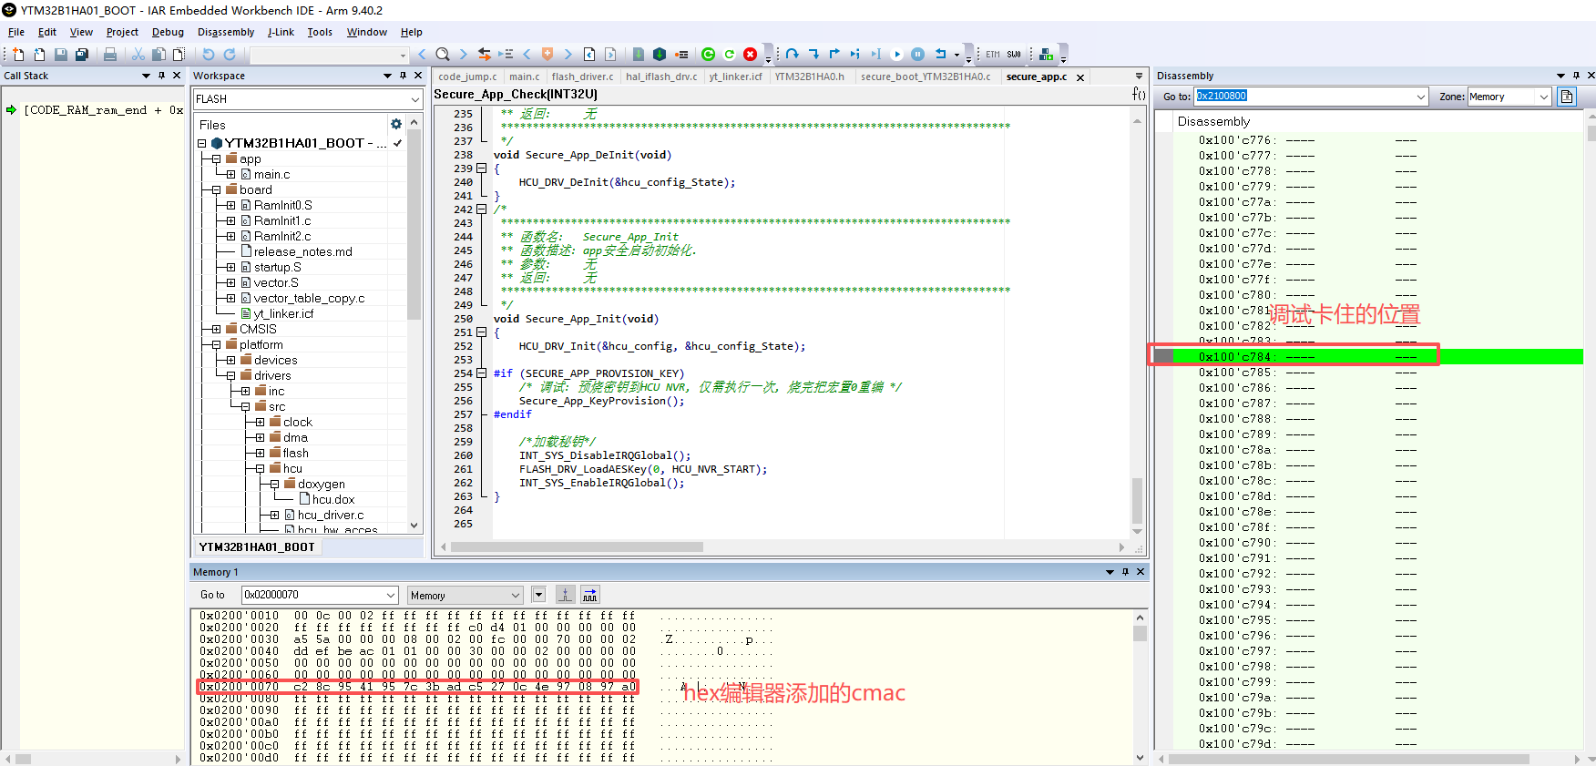
Task: Switch to the yt_linker.icf editor tab
Action: click(x=735, y=77)
